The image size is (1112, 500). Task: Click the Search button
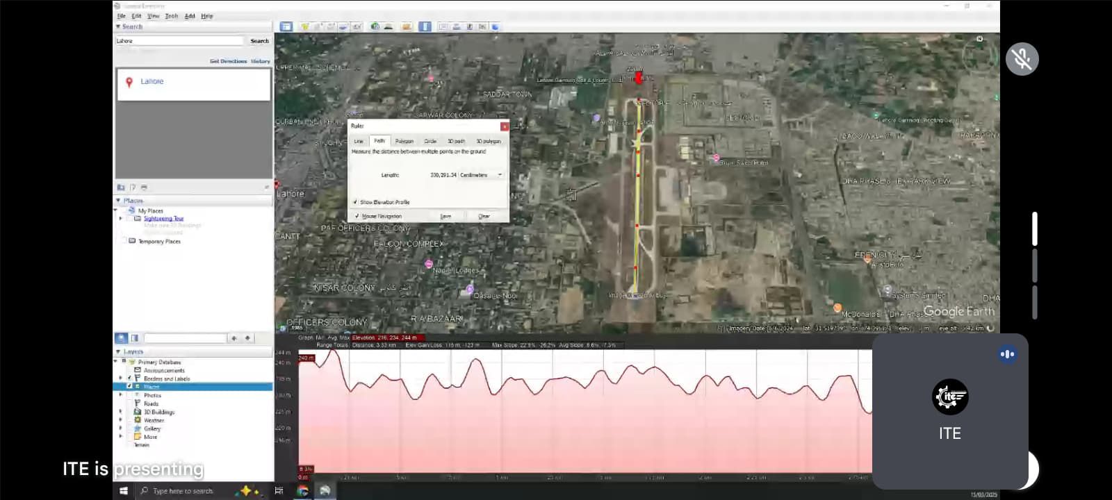pyautogui.click(x=259, y=41)
